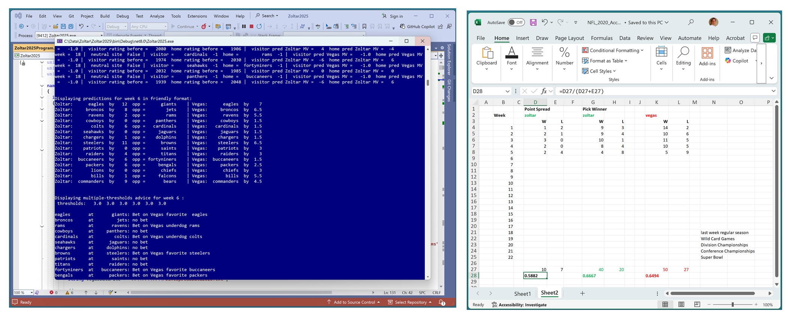The height and width of the screenshot is (320, 790).
Task: Click the Excel zoom slider handle
Action: click(732, 305)
